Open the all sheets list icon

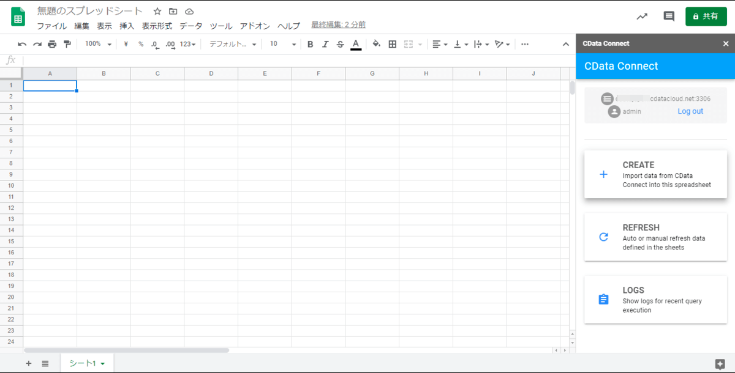tap(45, 363)
